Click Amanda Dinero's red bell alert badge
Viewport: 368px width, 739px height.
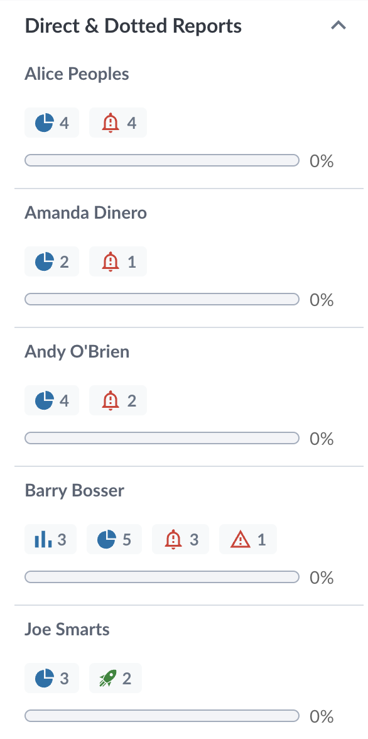pos(118,261)
